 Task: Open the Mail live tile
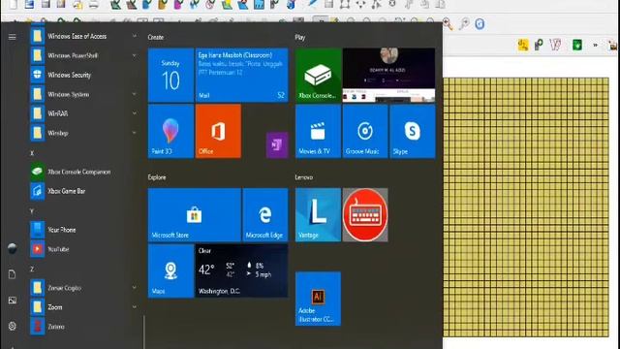pos(242,76)
